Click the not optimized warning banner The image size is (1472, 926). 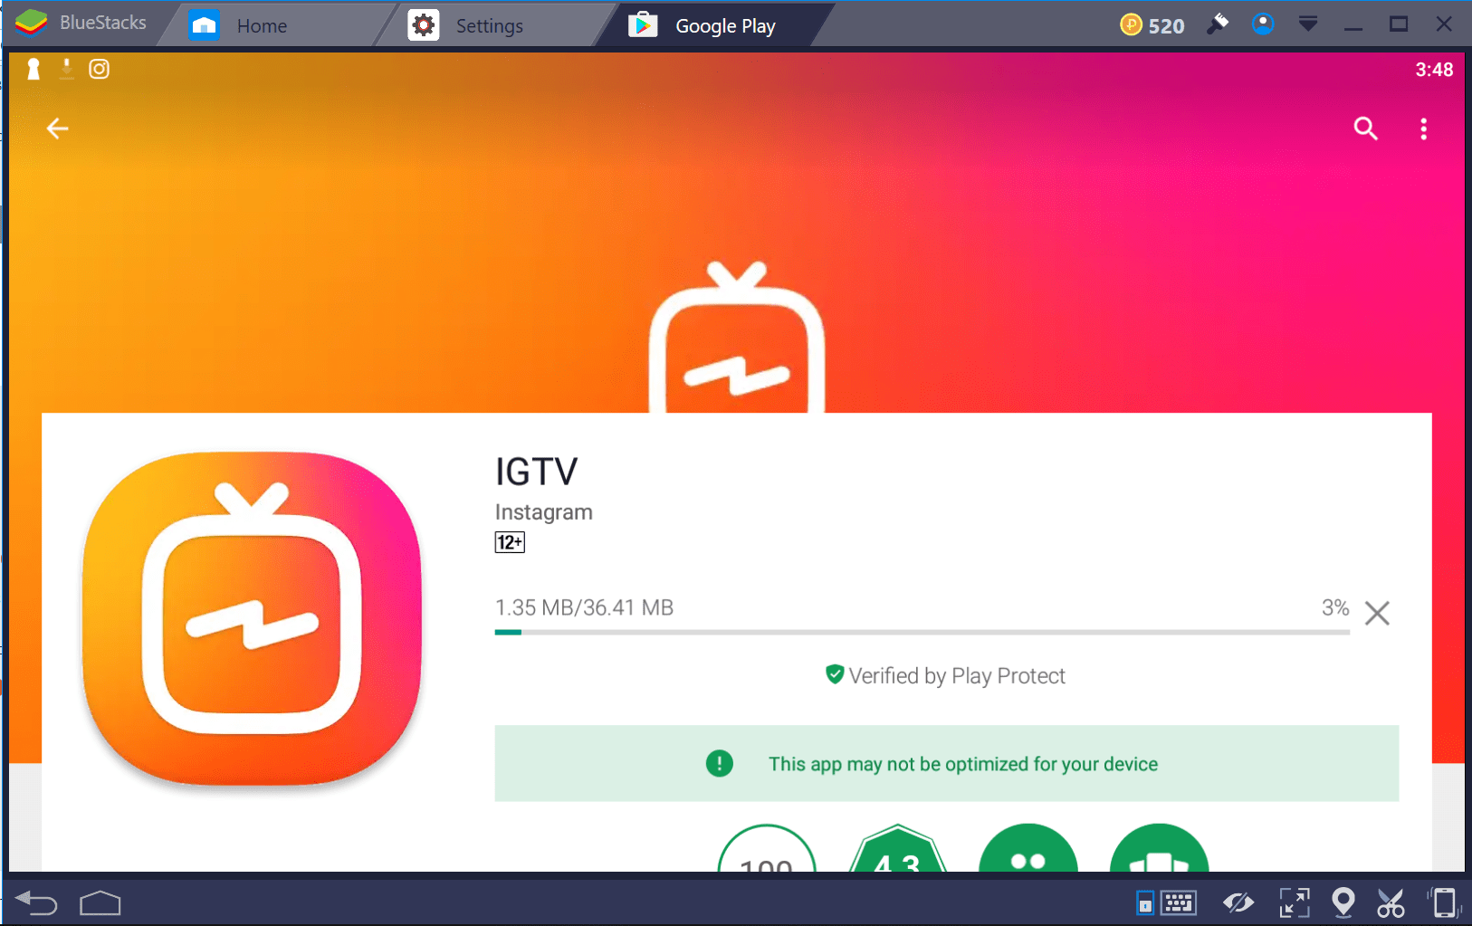[946, 763]
